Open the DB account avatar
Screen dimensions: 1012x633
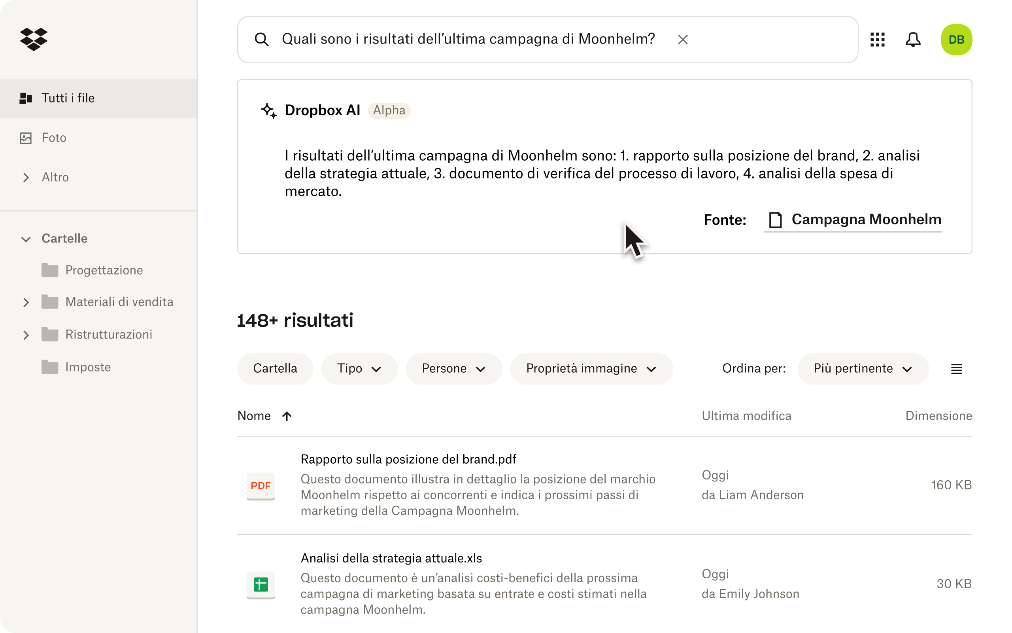click(956, 39)
